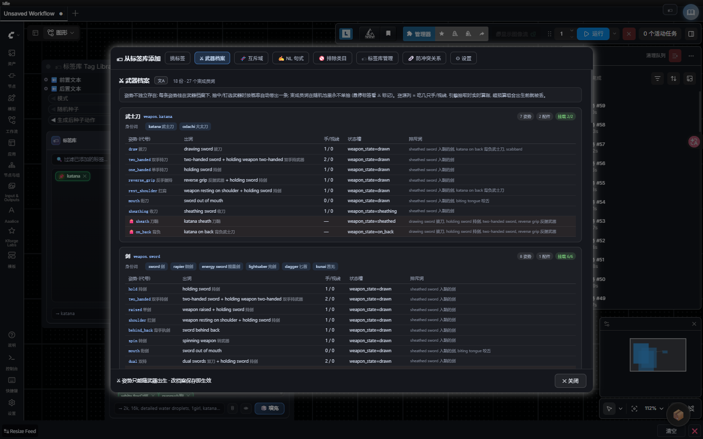Open the 管理器 manager button
The width and height of the screenshot is (703, 439).
[x=419, y=34]
